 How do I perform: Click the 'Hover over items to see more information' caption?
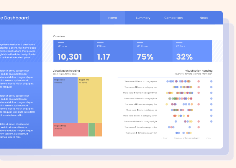point(193,74)
